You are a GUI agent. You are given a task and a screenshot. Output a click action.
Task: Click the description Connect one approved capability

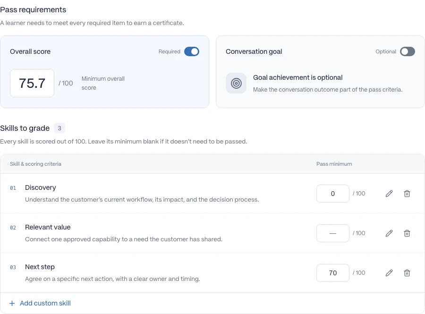pos(124,239)
